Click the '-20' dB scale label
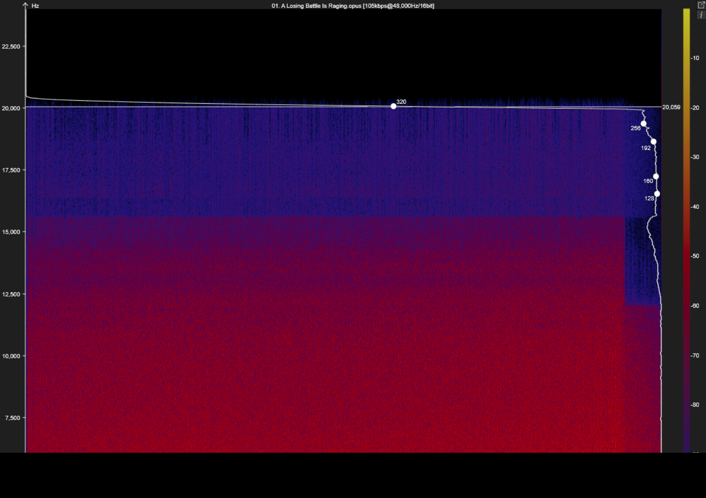 (x=695, y=108)
